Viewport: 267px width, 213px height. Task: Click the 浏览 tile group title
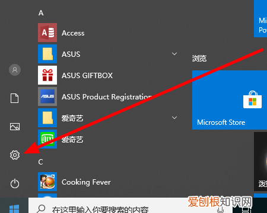[x=199, y=59]
